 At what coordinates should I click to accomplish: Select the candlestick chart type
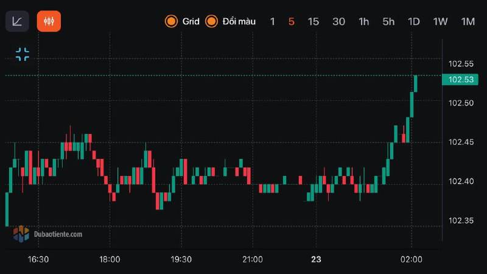click(x=49, y=21)
